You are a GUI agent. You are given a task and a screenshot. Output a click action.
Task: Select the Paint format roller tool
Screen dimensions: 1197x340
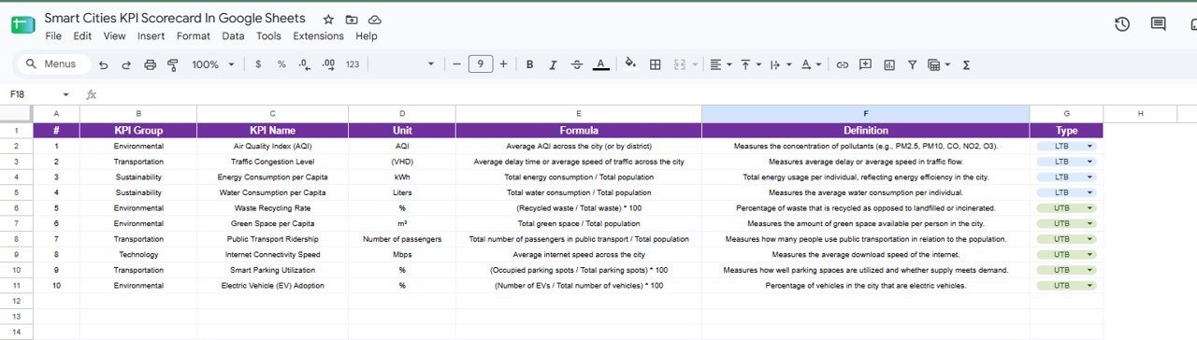[173, 64]
